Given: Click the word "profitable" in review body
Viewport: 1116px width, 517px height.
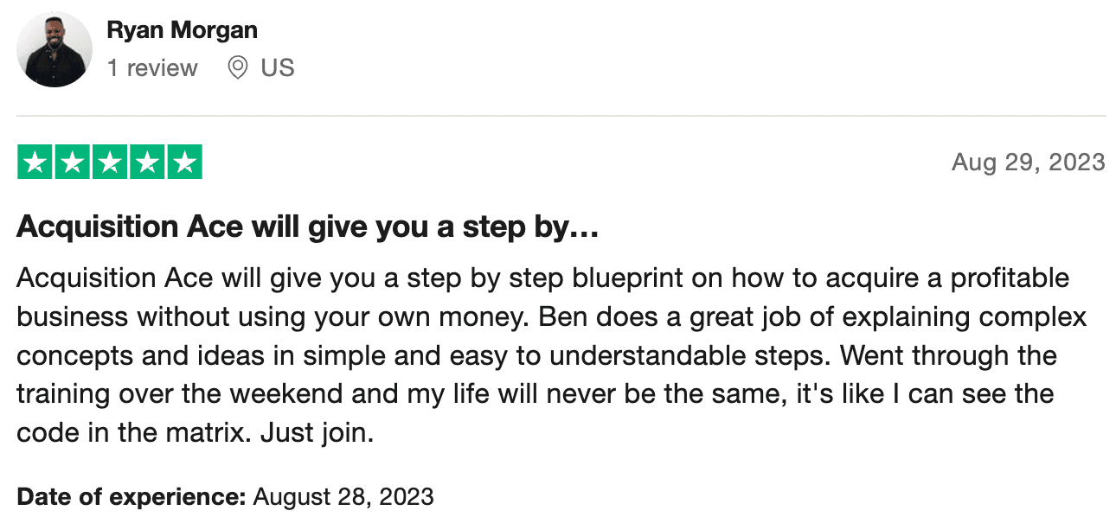Looking at the screenshot, I should click(1010, 278).
